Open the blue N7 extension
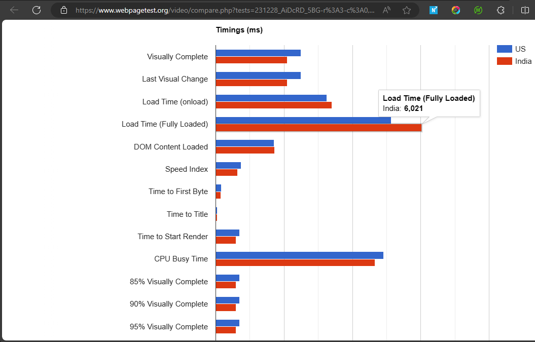The width and height of the screenshot is (535, 342). pyautogui.click(x=434, y=10)
